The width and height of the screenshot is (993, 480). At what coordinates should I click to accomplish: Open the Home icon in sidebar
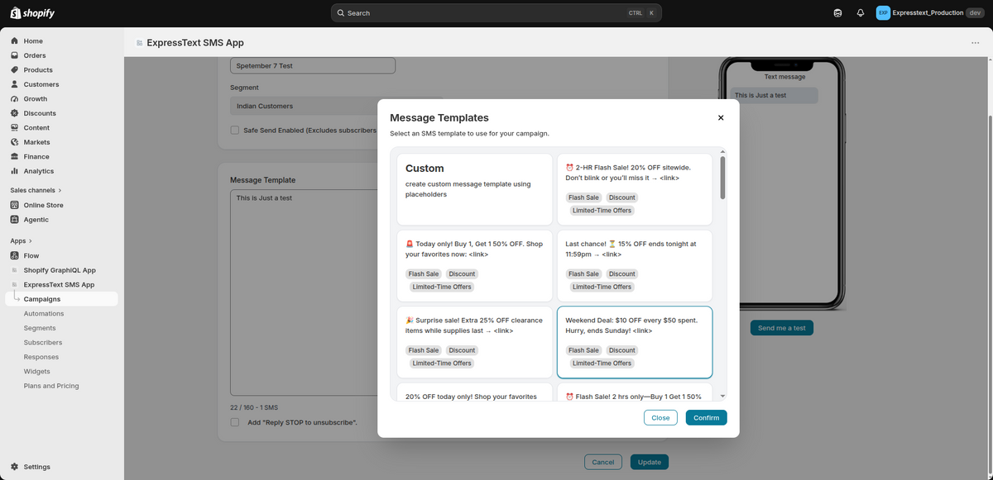[15, 41]
